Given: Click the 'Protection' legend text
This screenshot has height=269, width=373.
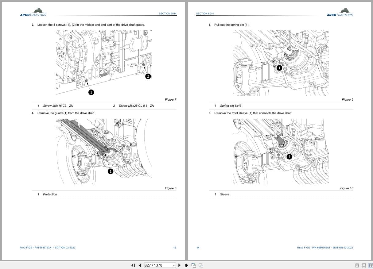Looking at the screenshot, I should [x=50, y=194].
